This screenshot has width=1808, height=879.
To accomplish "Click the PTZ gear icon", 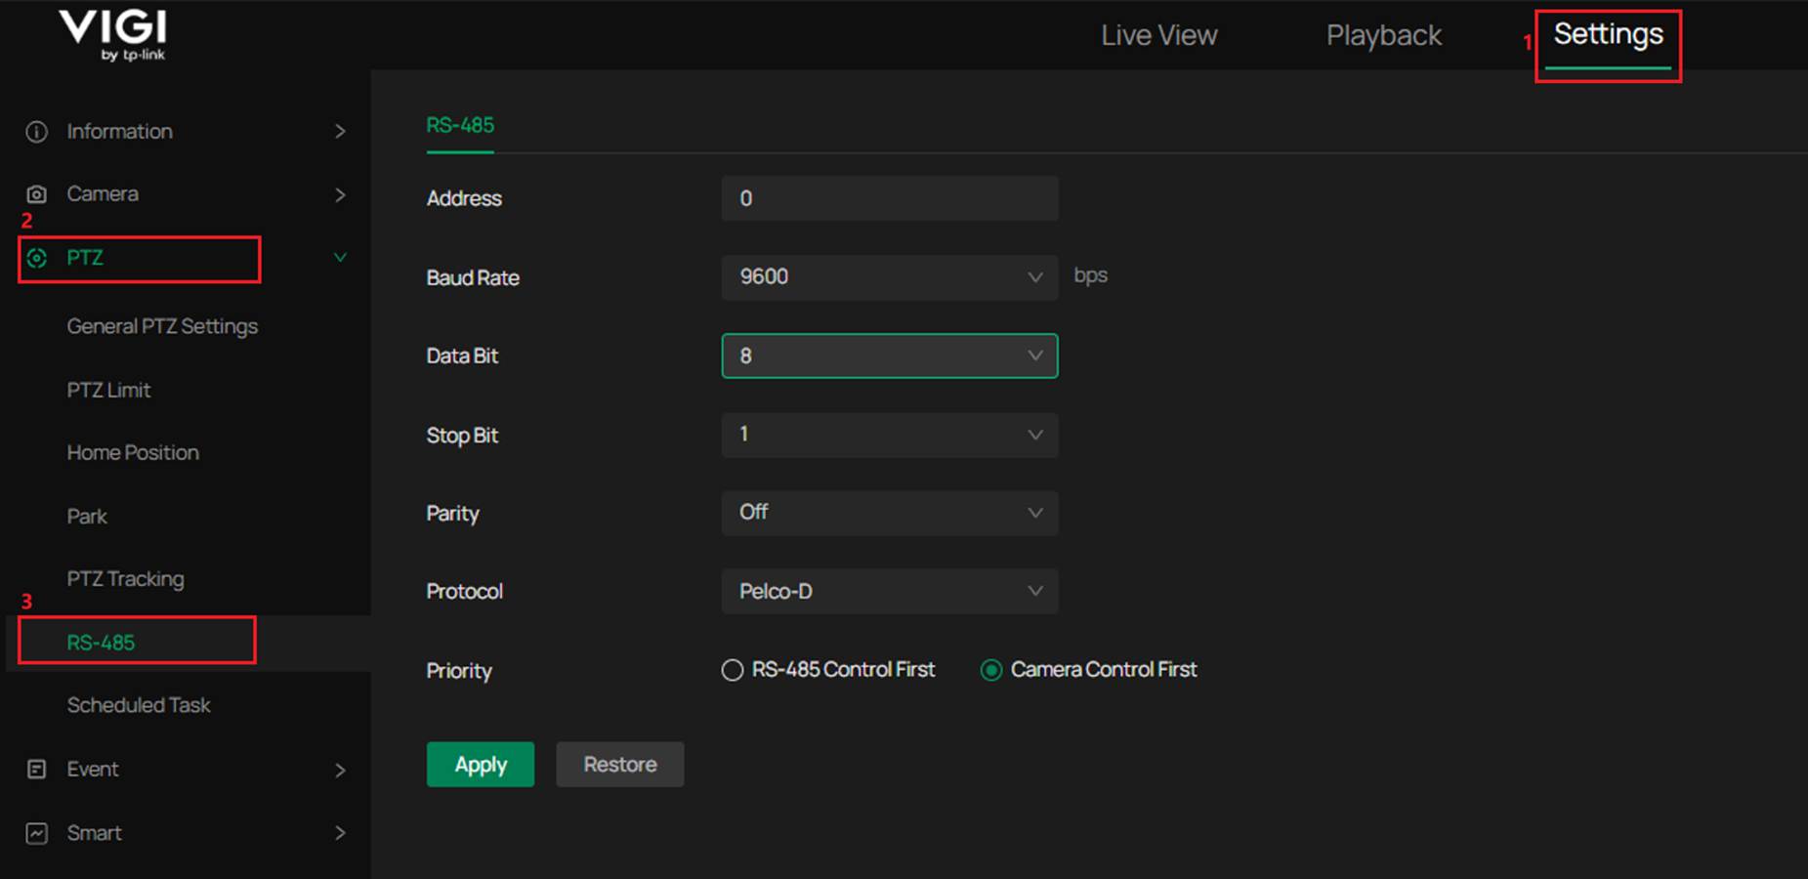I will (x=37, y=257).
